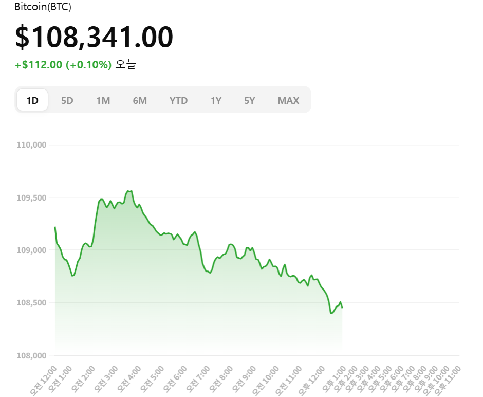Screen dimensions: 483x397
Task: Show the MAX price history
Action: pyautogui.click(x=288, y=100)
